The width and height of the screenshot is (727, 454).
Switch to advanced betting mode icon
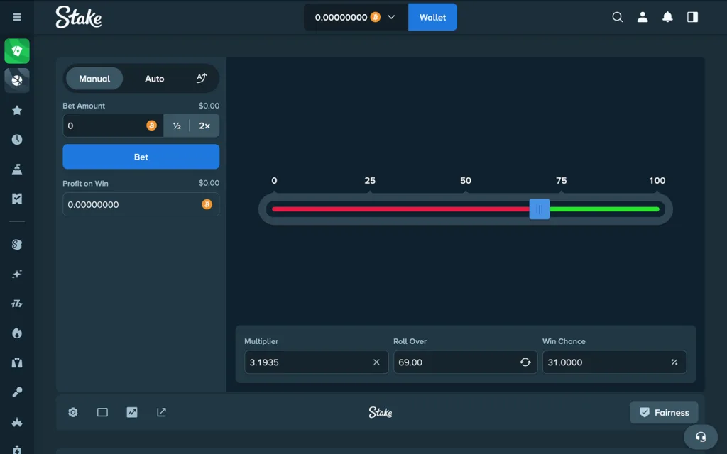point(202,79)
